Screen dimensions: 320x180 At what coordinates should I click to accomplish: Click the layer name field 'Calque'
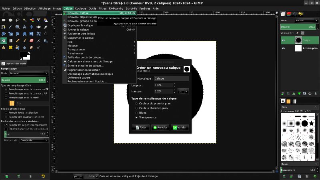pyautogui.click(x=171, y=78)
